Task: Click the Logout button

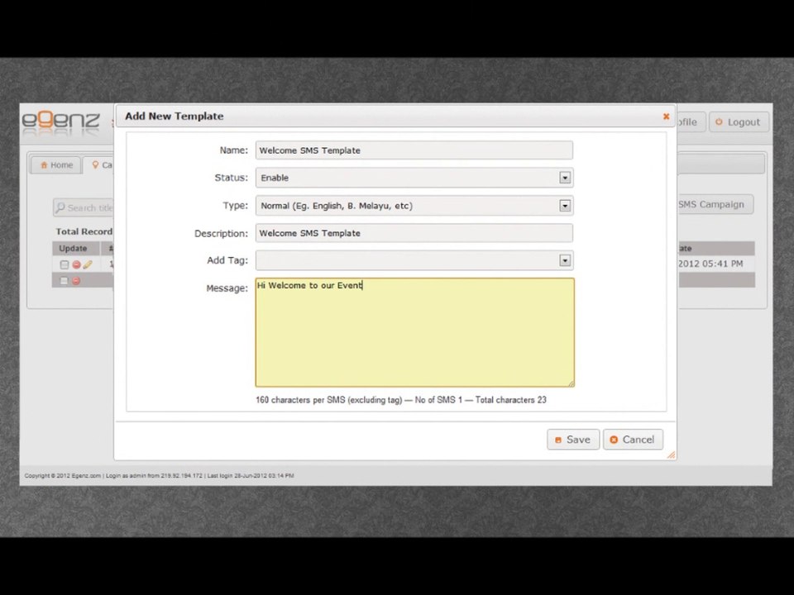Action: tap(739, 122)
